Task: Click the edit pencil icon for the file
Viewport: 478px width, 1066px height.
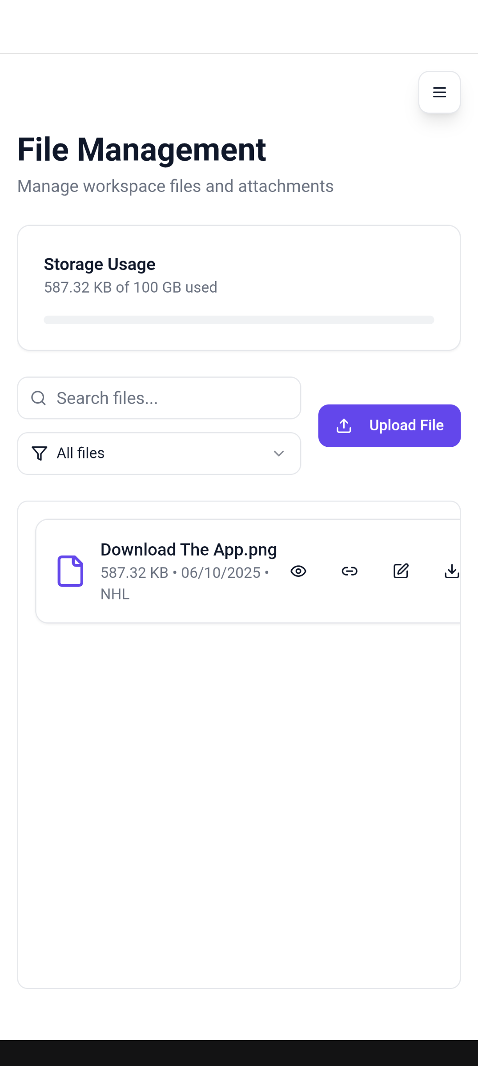Action: pyautogui.click(x=401, y=571)
